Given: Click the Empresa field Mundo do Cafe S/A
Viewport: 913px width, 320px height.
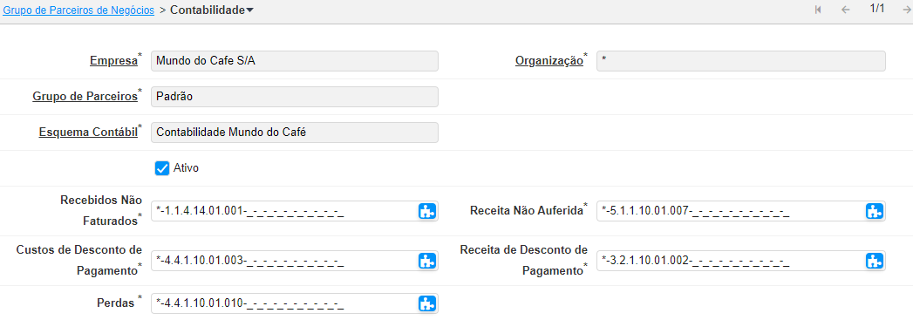Looking at the screenshot, I should pos(295,61).
